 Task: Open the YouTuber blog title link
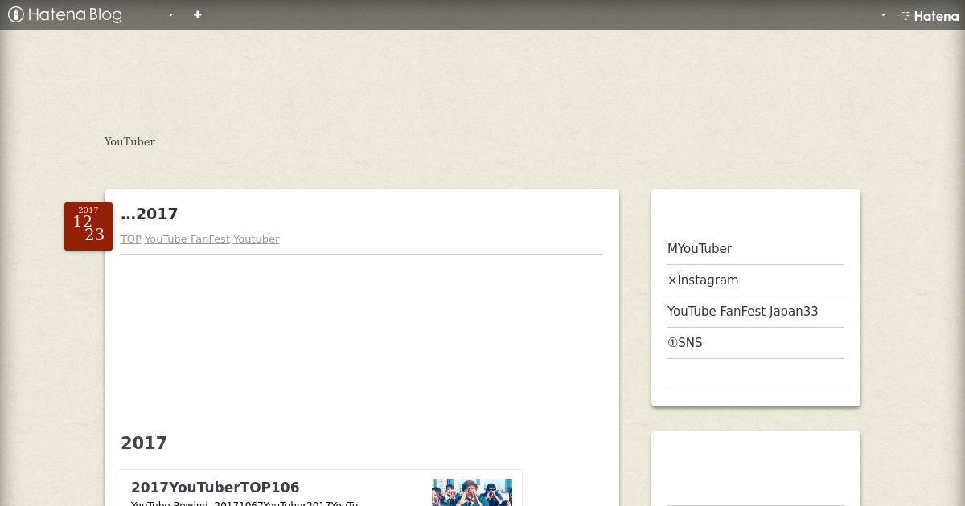tap(129, 141)
